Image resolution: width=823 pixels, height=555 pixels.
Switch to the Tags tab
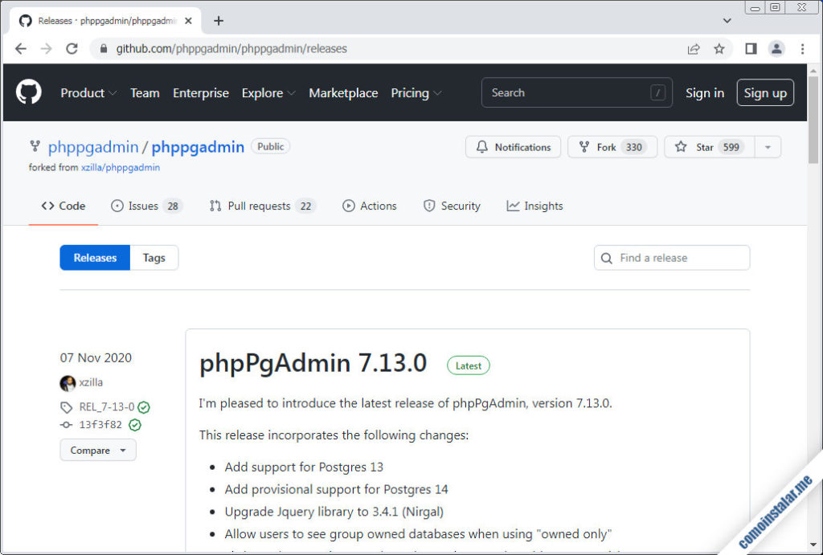tap(154, 258)
